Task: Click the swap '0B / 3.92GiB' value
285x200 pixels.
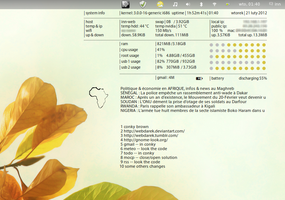Action: [178, 22]
